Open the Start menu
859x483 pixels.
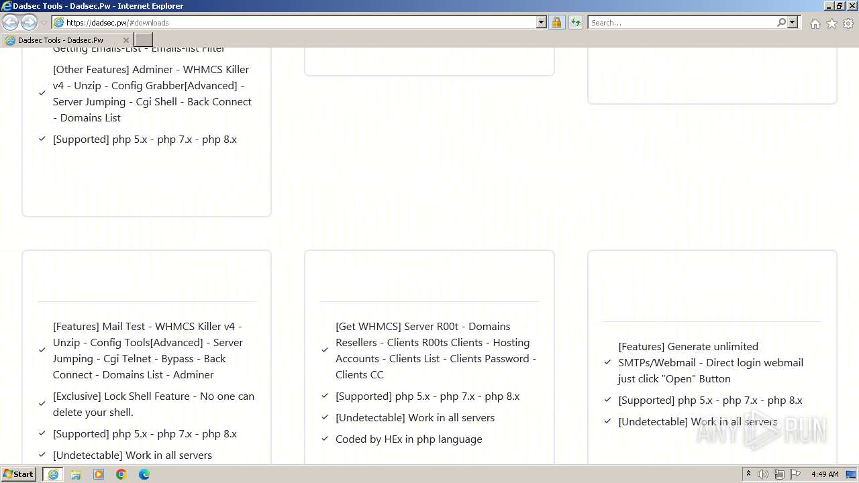coord(18,474)
